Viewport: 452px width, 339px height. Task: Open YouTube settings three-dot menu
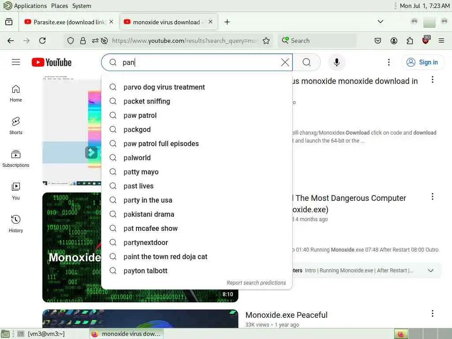tap(389, 62)
